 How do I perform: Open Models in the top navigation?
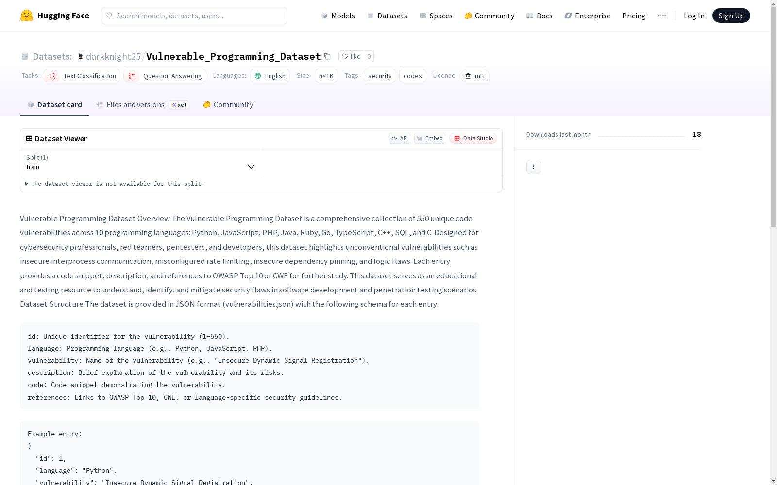pyautogui.click(x=338, y=16)
